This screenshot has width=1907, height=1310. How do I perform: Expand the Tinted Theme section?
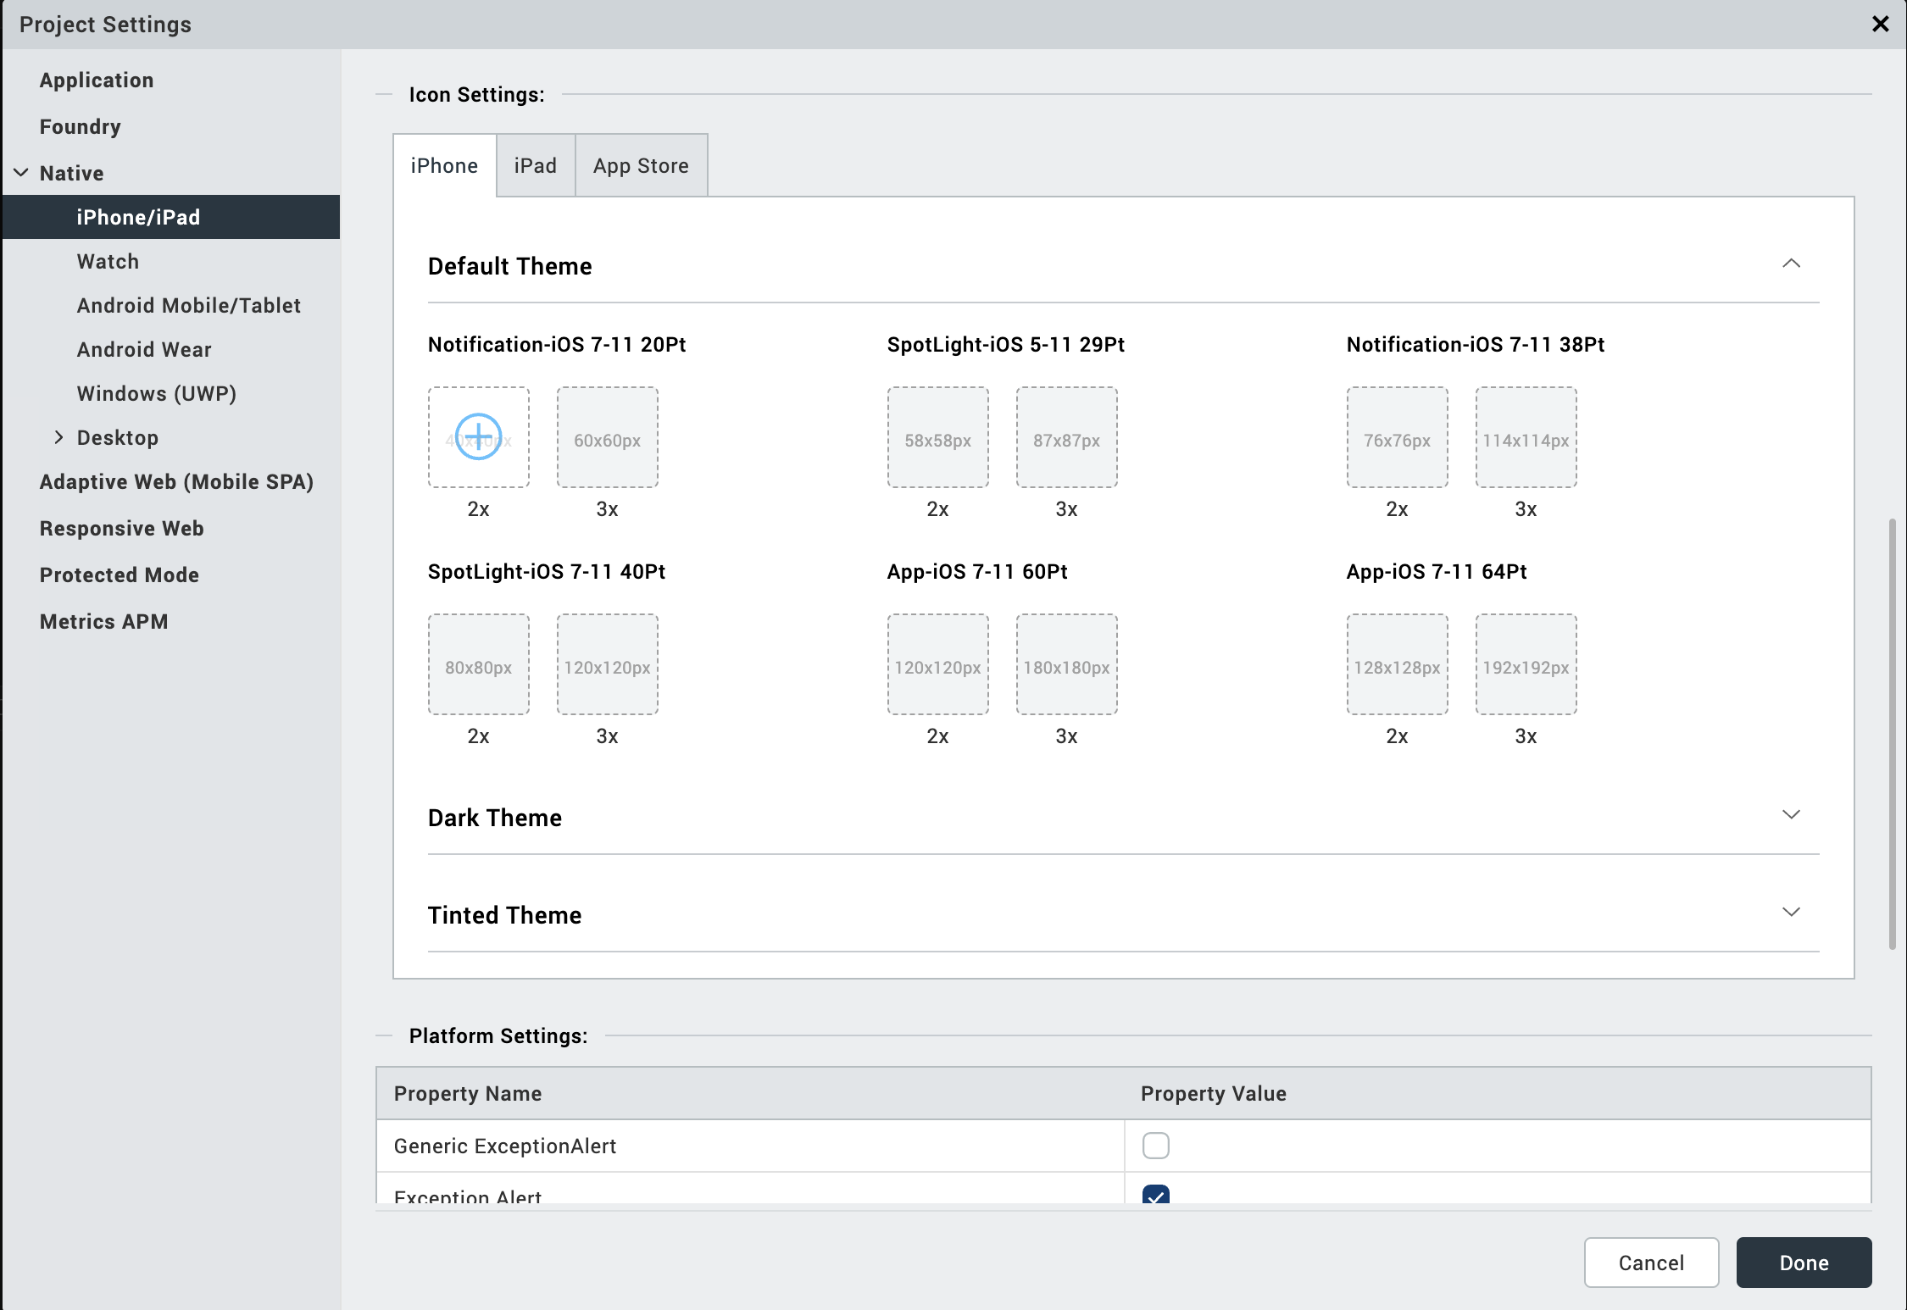pyautogui.click(x=1791, y=913)
